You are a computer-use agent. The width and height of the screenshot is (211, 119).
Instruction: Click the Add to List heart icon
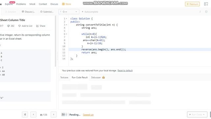pyautogui.click(x=19, y=26)
